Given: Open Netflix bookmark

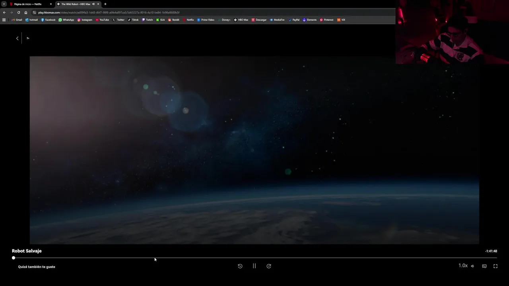Looking at the screenshot, I should tap(188, 20).
